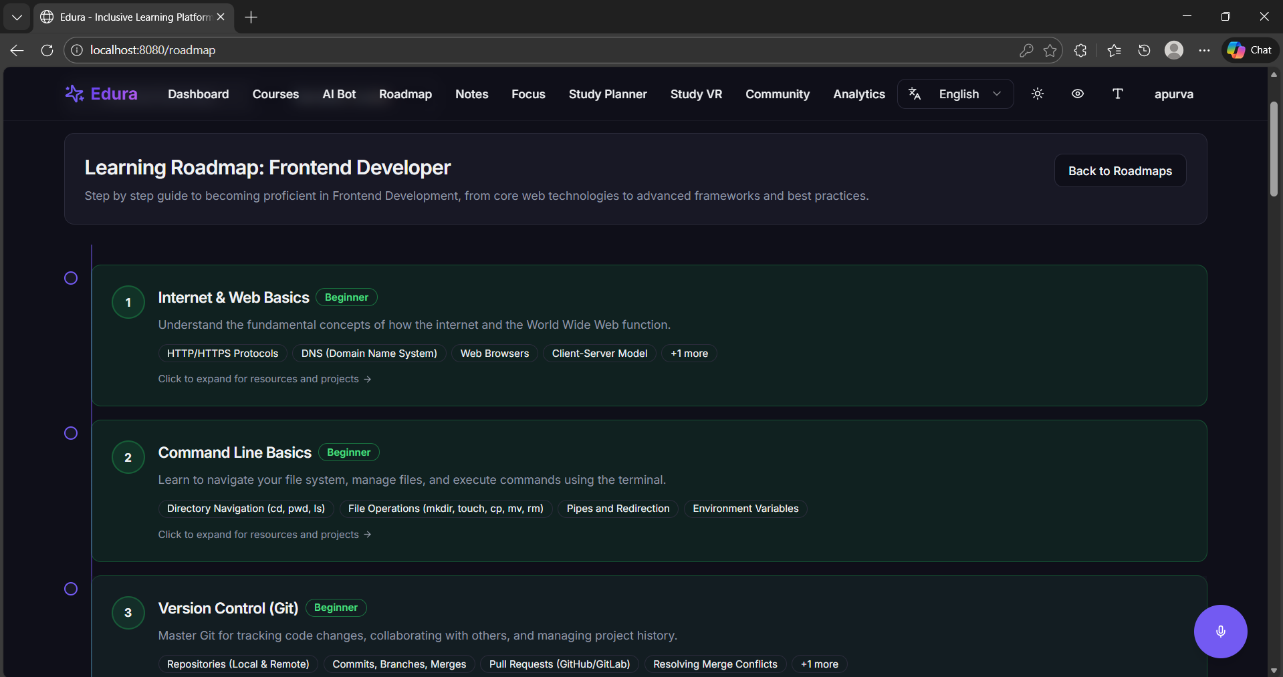Screen dimensions: 1283x677
Task: Click the Edura brand name link
Action: click(114, 94)
